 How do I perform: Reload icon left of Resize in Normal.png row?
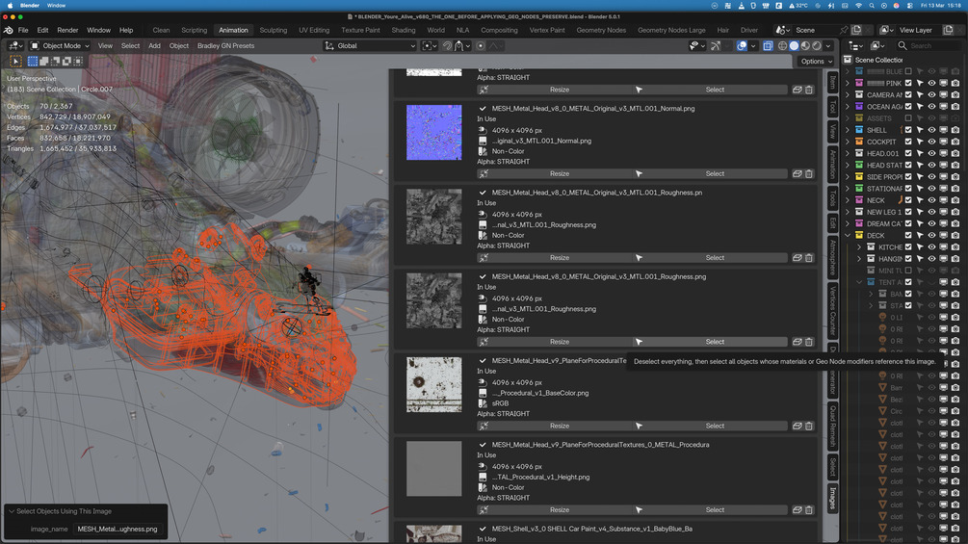(484, 174)
